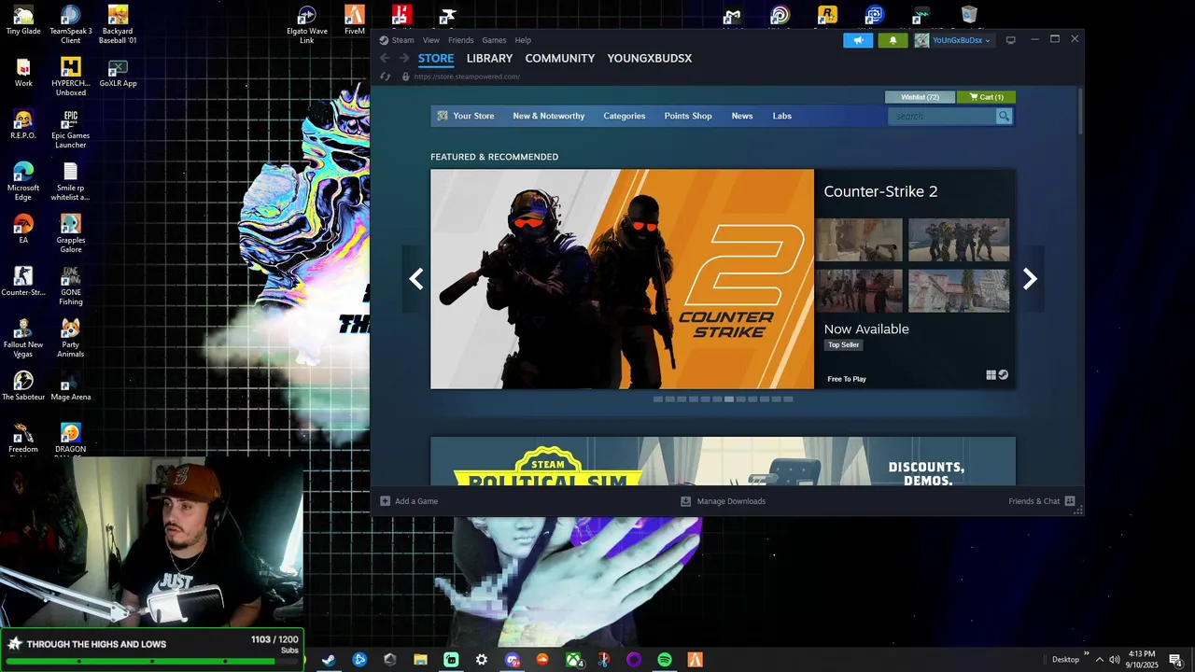This screenshot has width=1195, height=672.
Task: Go back with Steam's back arrow
Action: tap(385, 58)
